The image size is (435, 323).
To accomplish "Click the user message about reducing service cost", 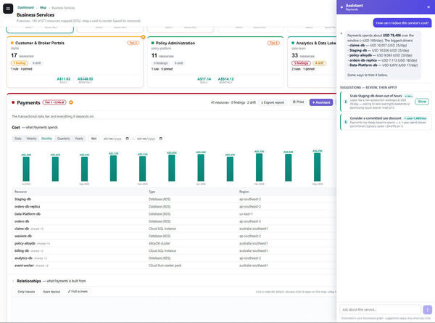I will [402, 23].
